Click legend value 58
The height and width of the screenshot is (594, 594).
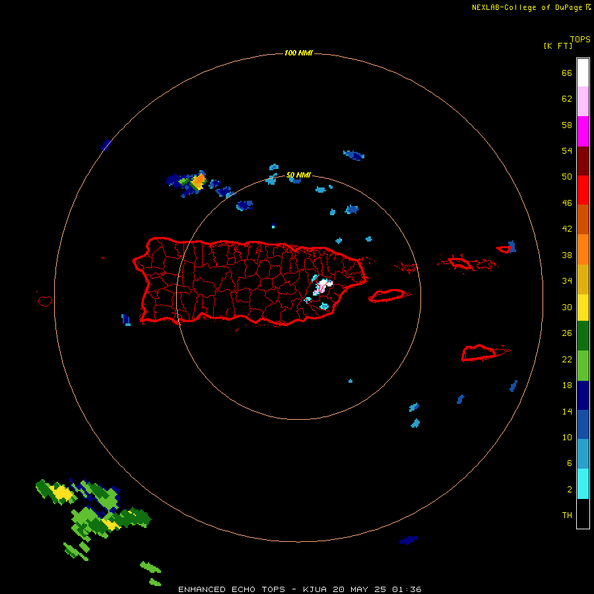pos(567,125)
